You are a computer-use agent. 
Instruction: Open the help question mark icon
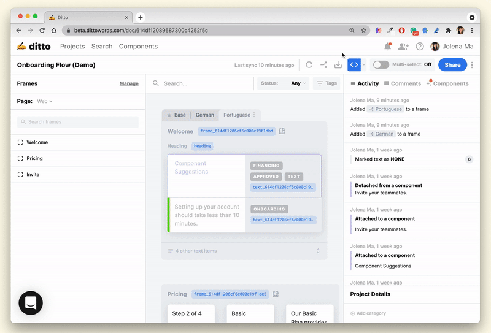coord(420,47)
